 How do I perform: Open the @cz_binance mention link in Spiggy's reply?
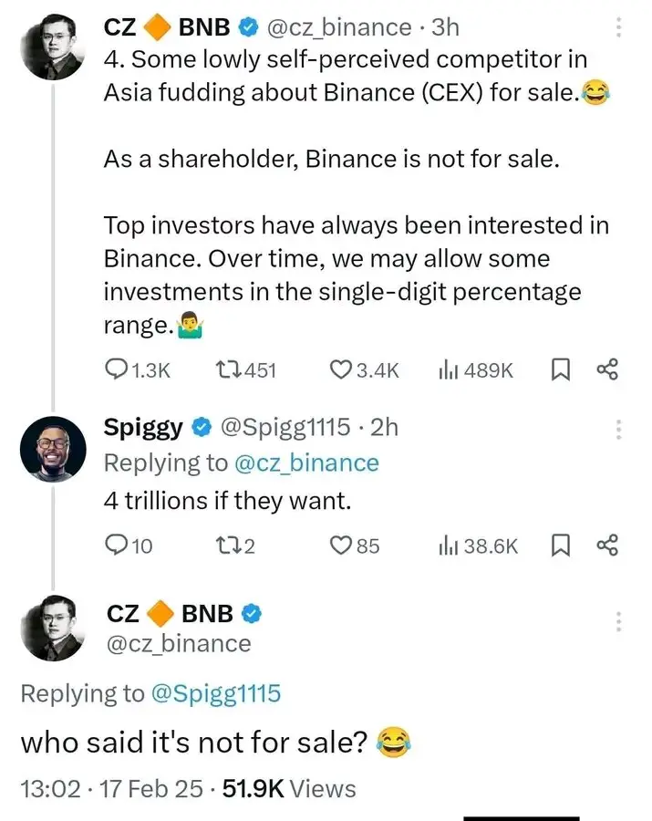(306, 462)
